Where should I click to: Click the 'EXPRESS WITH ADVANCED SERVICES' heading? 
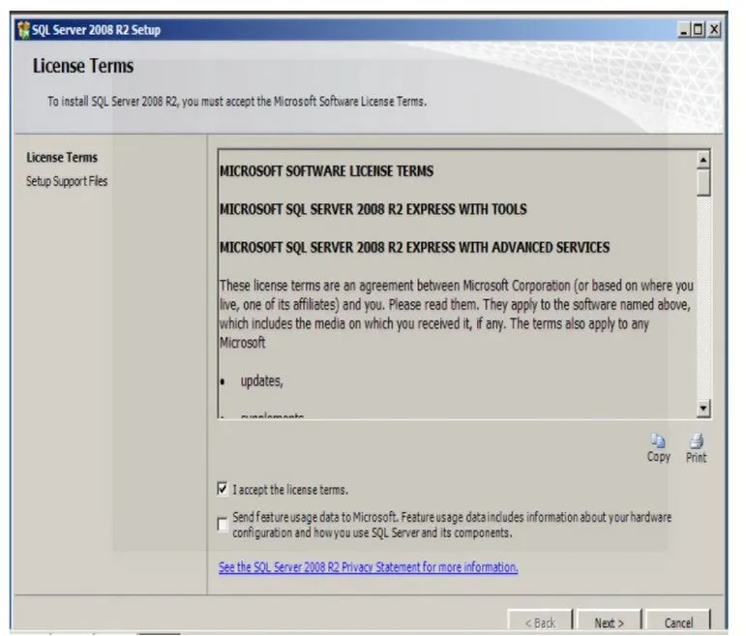[x=414, y=248]
